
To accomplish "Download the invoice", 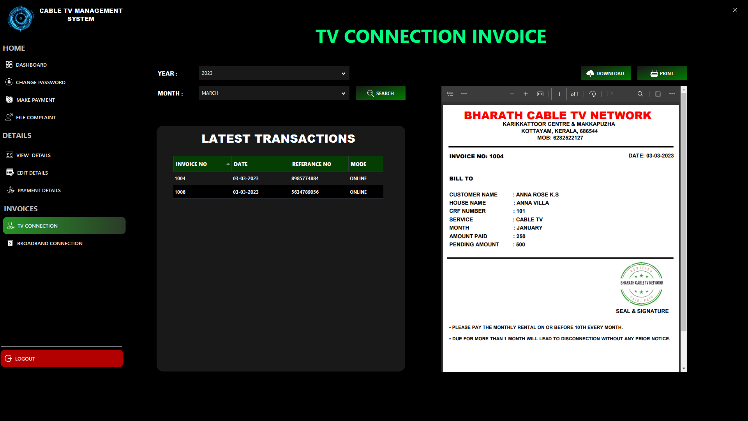I will coord(605,73).
